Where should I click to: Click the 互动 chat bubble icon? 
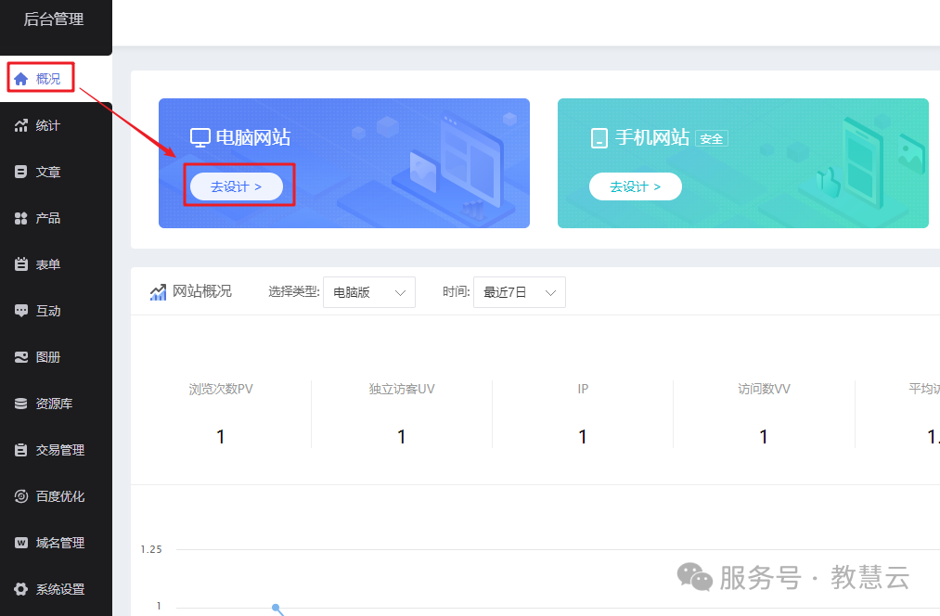(20, 311)
